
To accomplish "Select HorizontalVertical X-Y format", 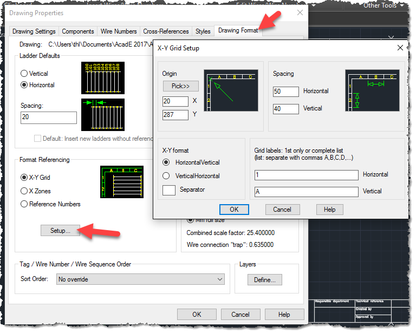I will point(191,162).
